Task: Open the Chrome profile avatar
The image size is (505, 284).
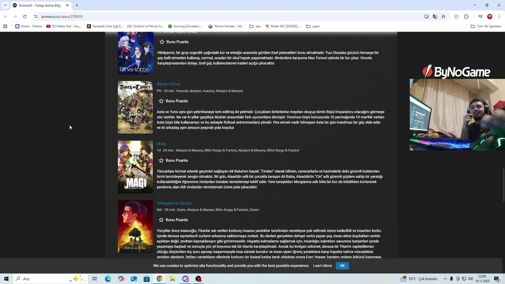Action: [x=490, y=17]
